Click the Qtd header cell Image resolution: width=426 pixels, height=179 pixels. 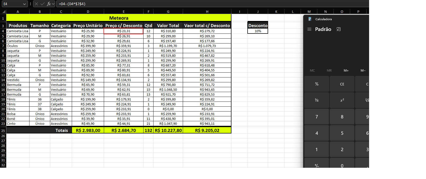tap(148, 26)
